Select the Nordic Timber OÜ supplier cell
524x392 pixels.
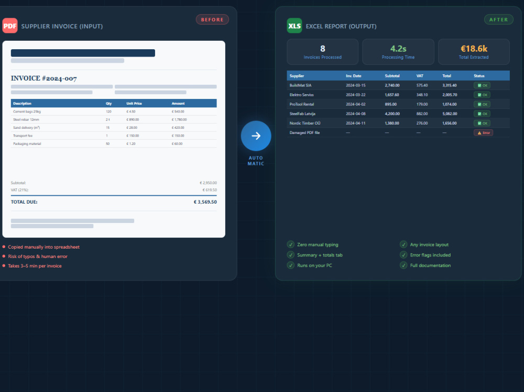coord(305,123)
